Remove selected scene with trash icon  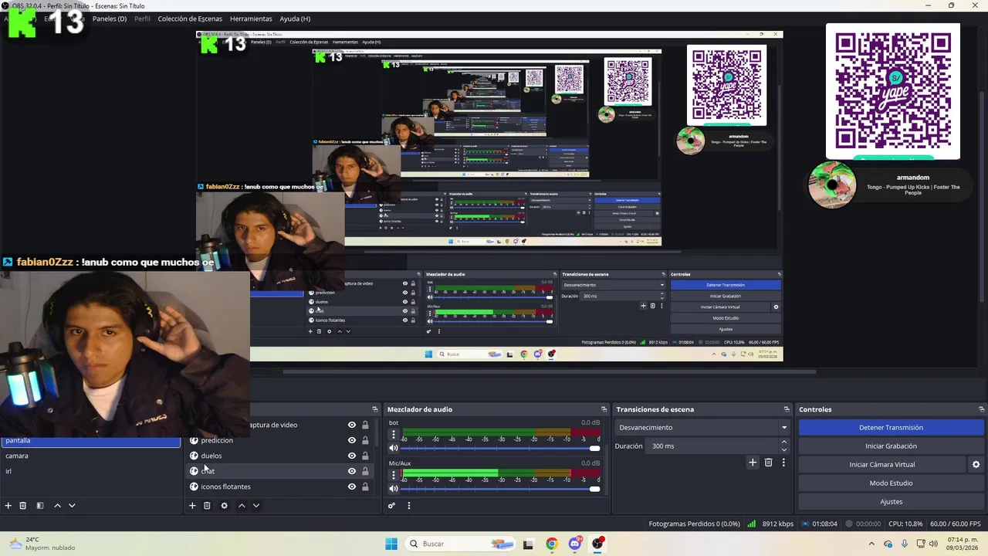tap(23, 506)
